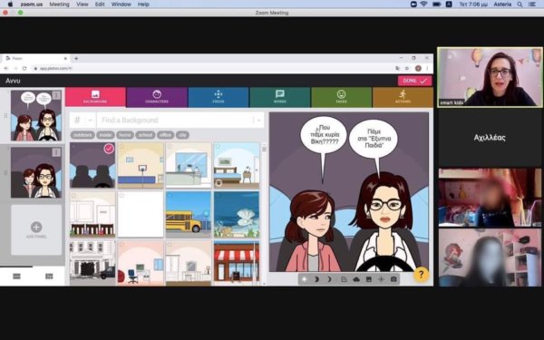The height and width of the screenshot is (340, 544).
Task: Open the Faces emoji icon tab
Action: [x=342, y=94]
